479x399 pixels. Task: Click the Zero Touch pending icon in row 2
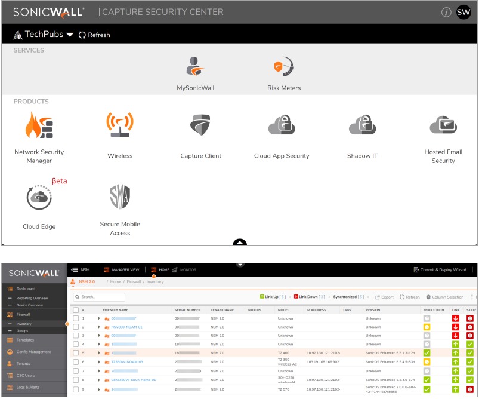(427, 327)
